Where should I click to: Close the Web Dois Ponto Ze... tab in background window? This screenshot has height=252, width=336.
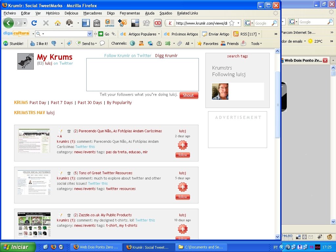[325, 60]
